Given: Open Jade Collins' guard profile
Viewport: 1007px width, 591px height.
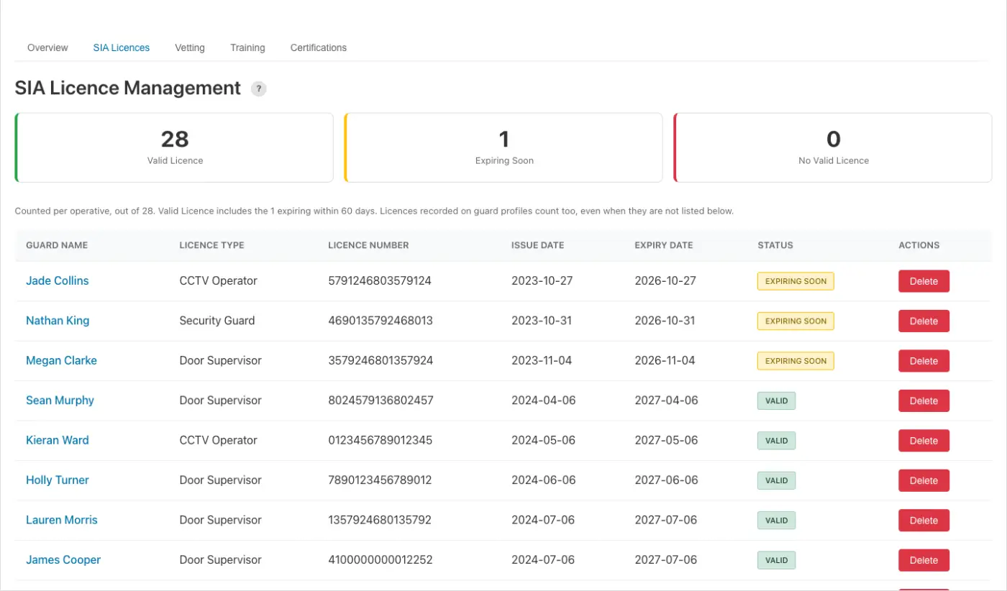Looking at the screenshot, I should click(x=58, y=280).
